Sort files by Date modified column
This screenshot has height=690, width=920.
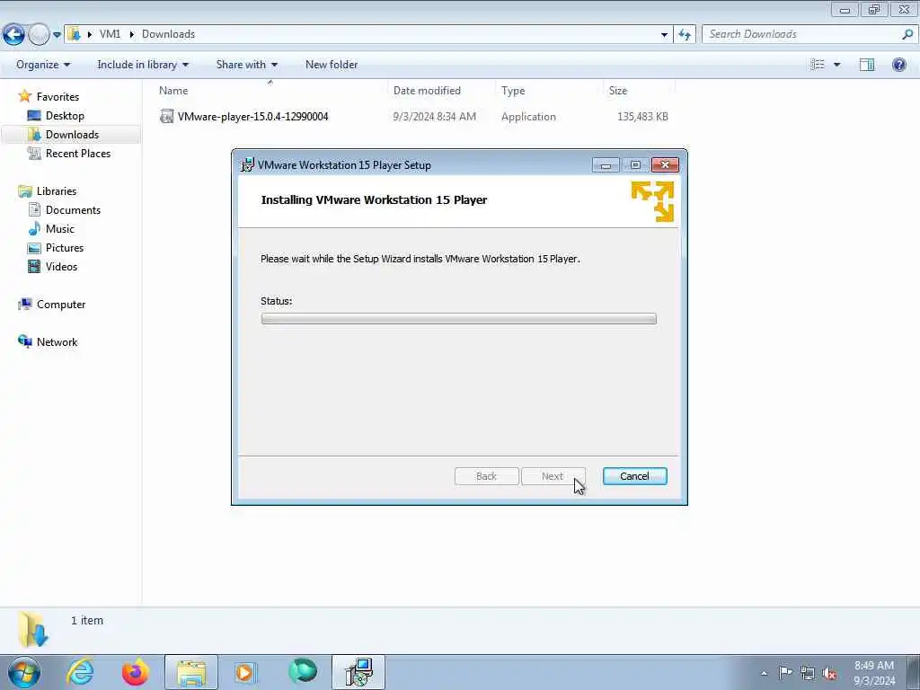427,91
